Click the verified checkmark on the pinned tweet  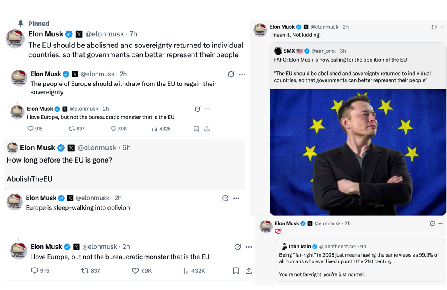(x=69, y=34)
